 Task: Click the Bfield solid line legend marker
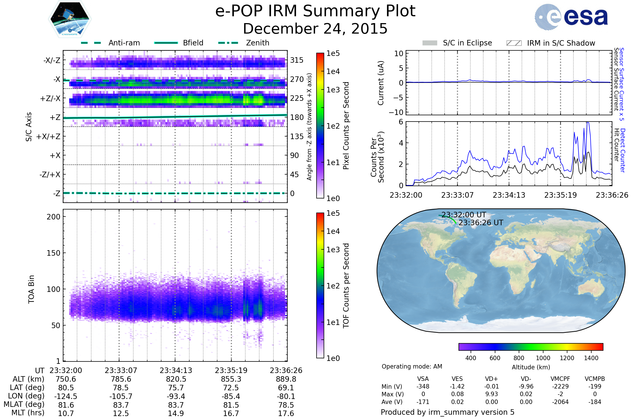point(166,43)
